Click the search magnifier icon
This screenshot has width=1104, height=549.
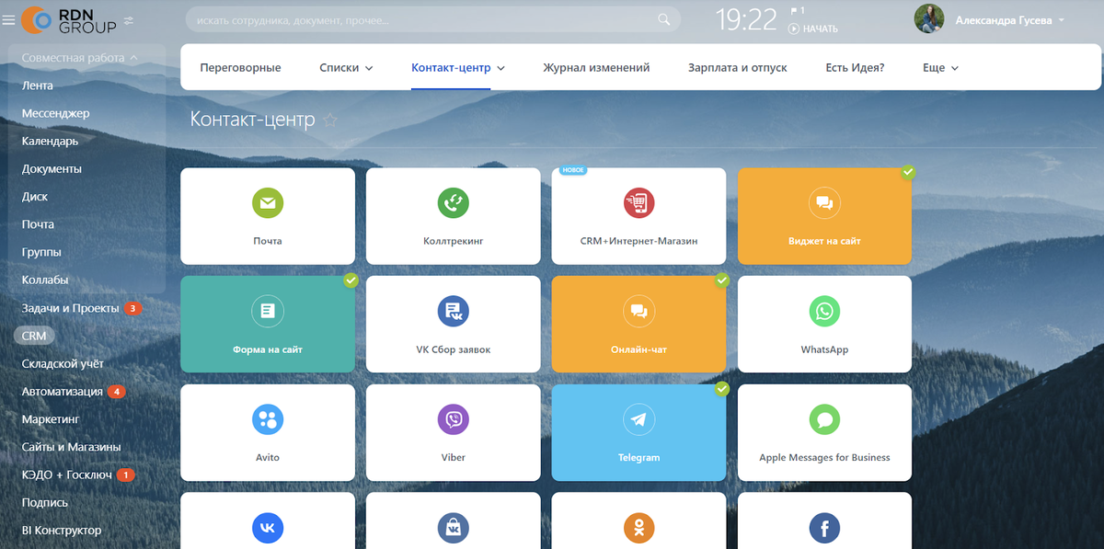pos(664,19)
